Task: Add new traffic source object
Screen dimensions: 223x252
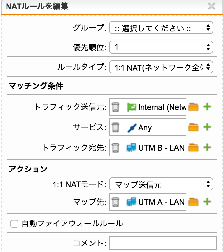Action: click(207, 107)
